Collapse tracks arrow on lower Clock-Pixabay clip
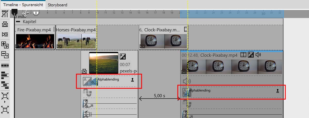The image size is (309, 118). point(184,72)
